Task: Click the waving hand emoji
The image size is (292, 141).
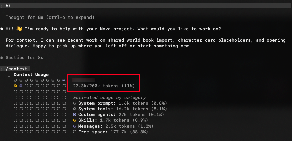Action: [x=19, y=29]
